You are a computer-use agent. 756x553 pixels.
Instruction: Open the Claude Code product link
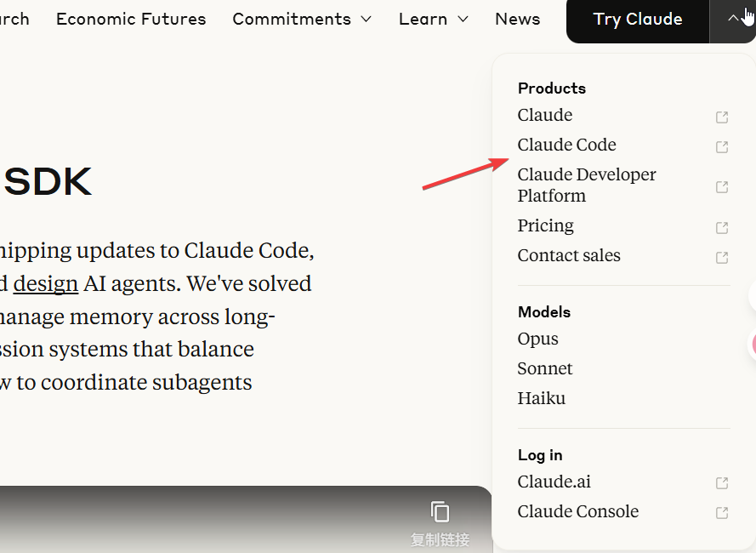coord(566,145)
